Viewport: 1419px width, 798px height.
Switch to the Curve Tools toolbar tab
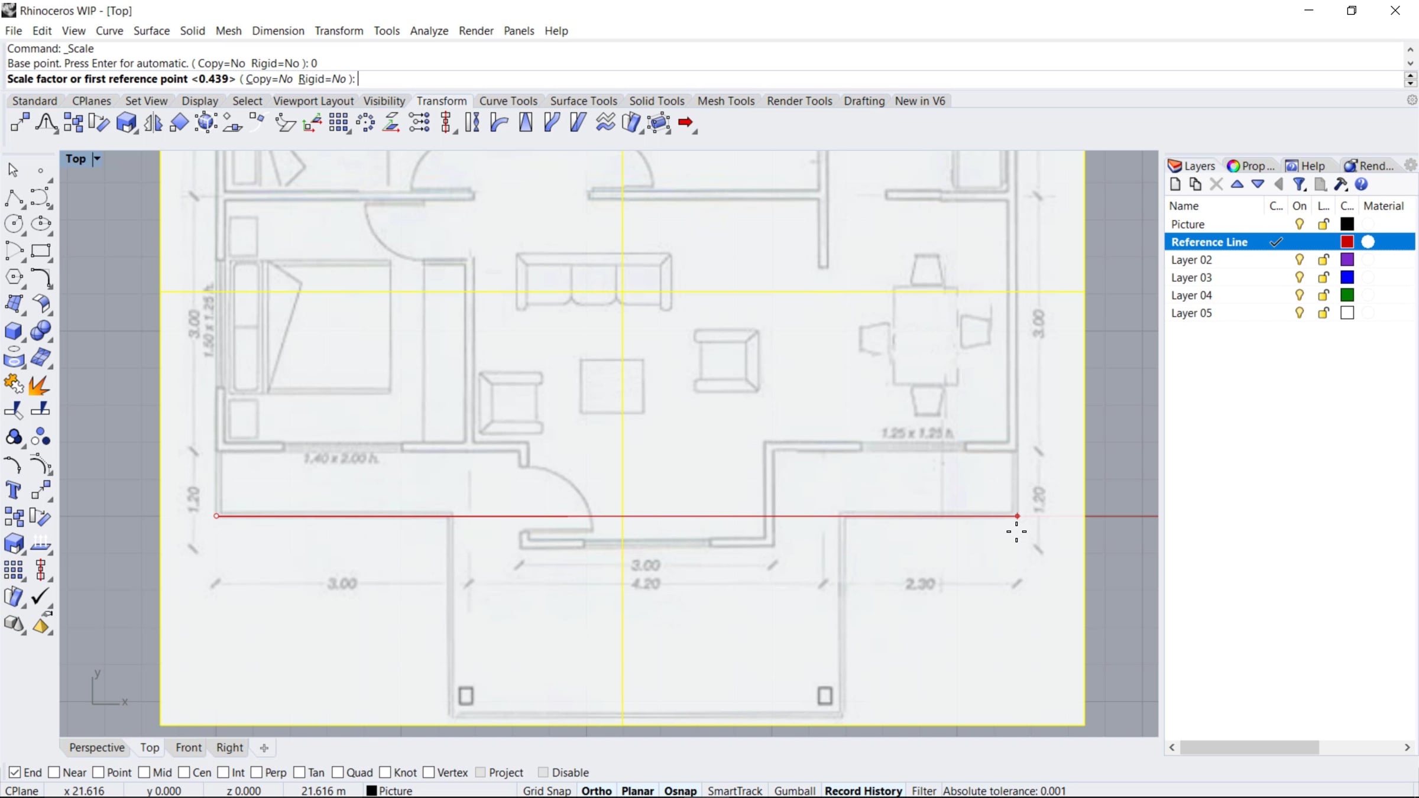point(508,101)
